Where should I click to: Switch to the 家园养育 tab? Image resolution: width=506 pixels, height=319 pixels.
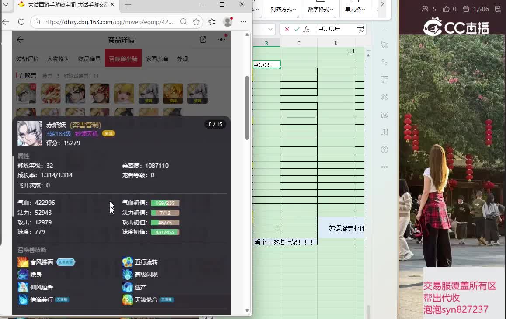(157, 59)
